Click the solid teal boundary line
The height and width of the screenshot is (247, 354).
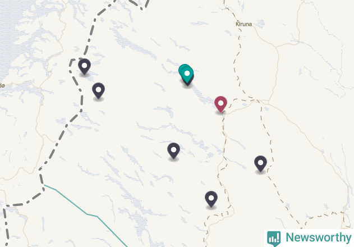pyautogui.click(x=87, y=214)
